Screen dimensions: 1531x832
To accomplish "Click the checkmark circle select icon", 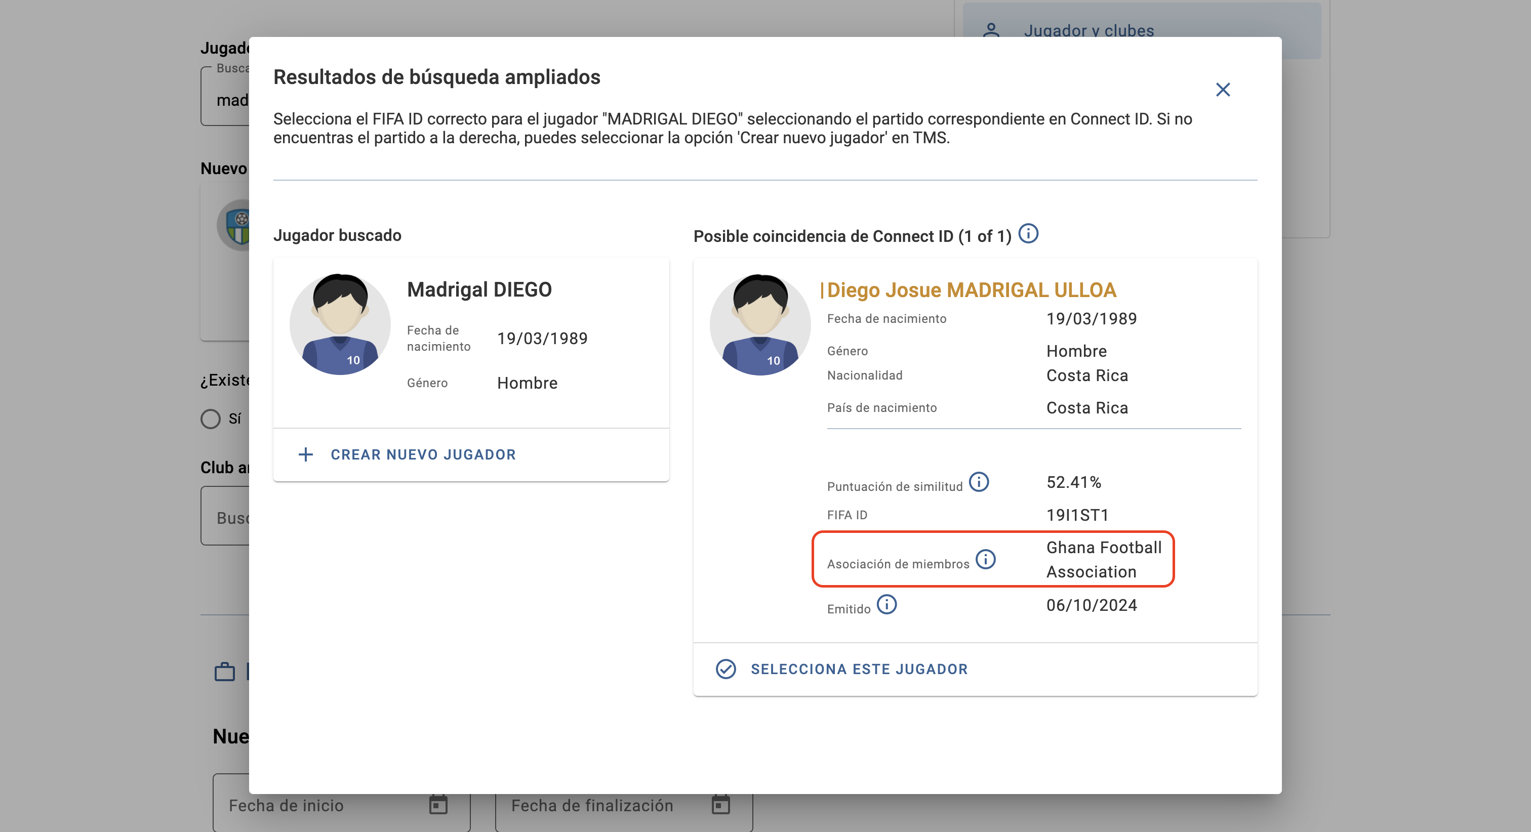I will pos(726,669).
